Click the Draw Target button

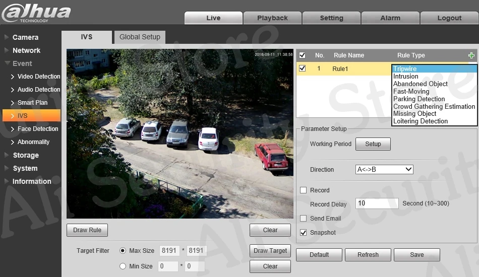pos(270,251)
